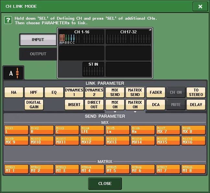This screenshot has width=210, height=193.
Task: Toggle MTRX5 MT 5 matrix send
Action: point(118,169)
